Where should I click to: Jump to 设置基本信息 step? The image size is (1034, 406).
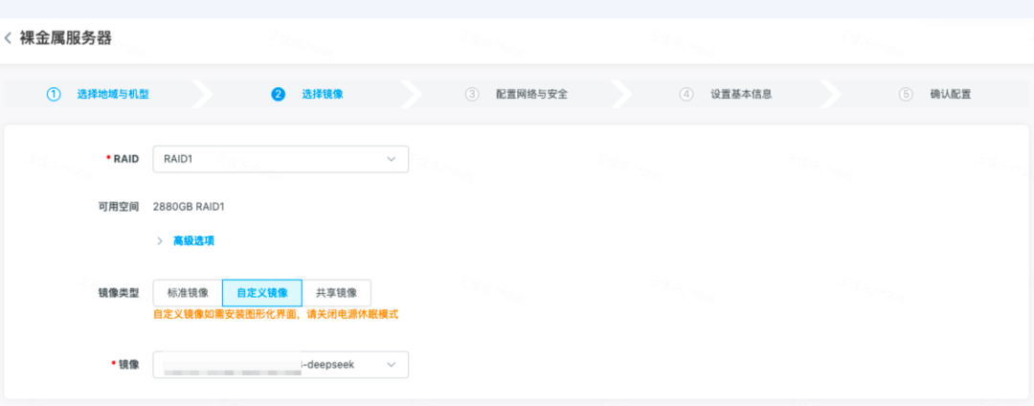click(740, 94)
